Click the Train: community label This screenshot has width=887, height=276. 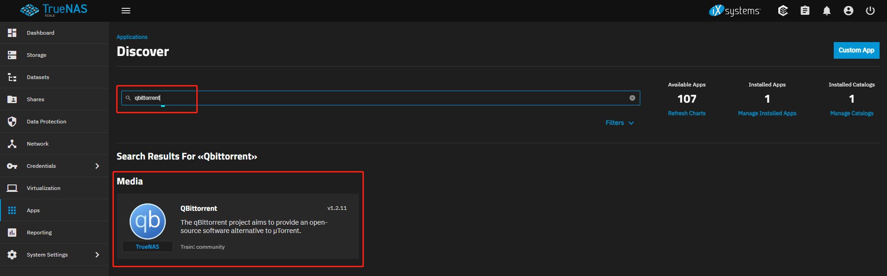pyautogui.click(x=202, y=247)
